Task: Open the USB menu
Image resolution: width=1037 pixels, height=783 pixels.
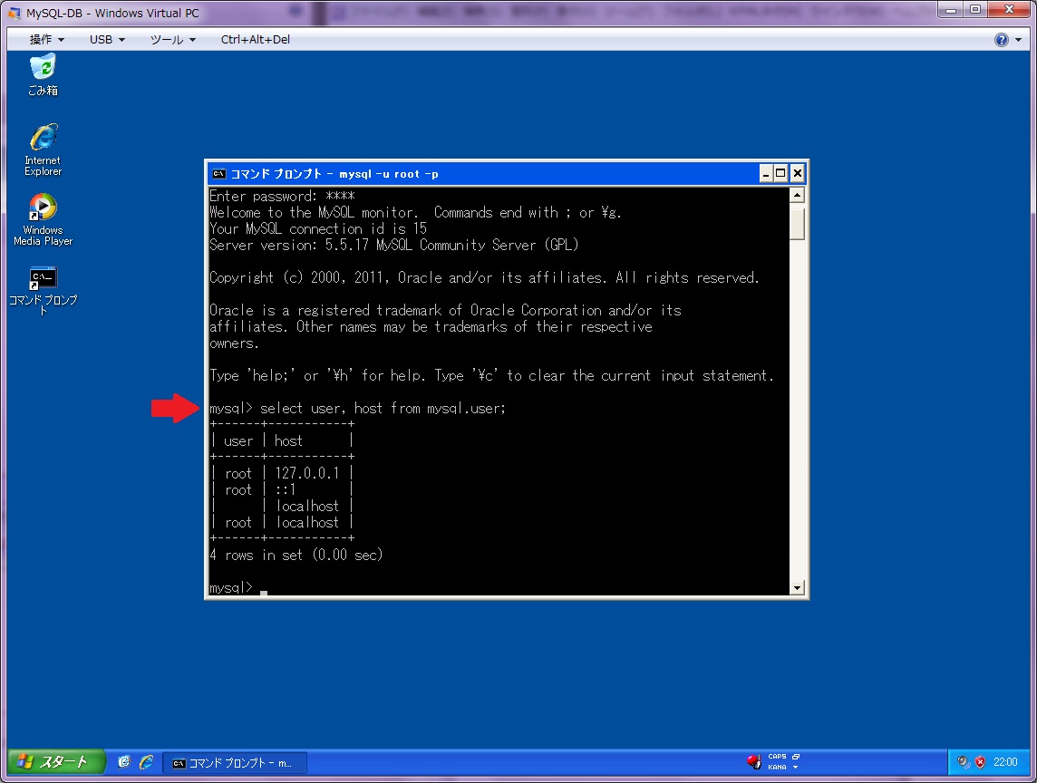Action: pos(107,40)
